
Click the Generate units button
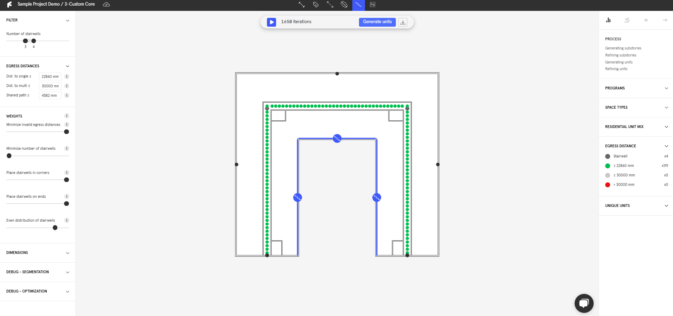point(377,22)
